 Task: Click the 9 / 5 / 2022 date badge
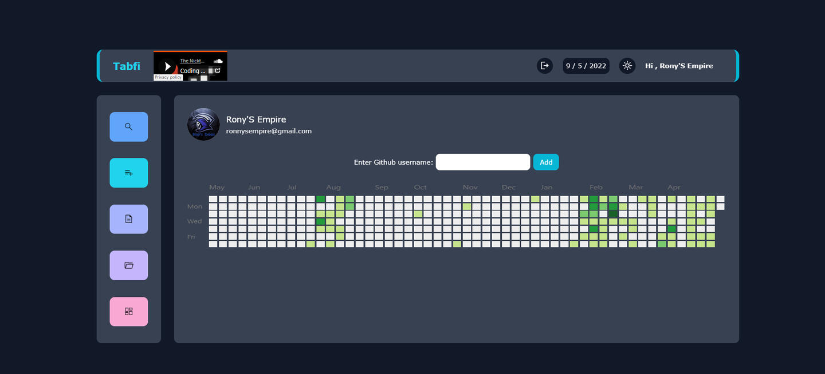tap(586, 66)
